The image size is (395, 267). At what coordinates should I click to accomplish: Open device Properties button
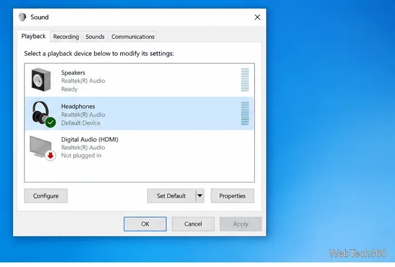232,196
